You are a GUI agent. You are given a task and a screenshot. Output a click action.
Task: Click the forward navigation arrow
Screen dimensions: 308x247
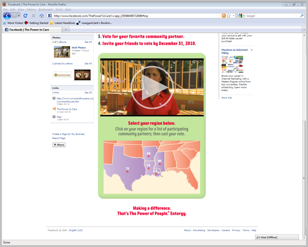click(x=14, y=16)
